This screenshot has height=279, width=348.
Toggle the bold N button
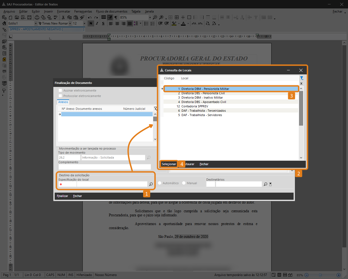click(x=91, y=23)
